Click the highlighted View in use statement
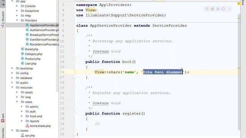 click(90, 10)
